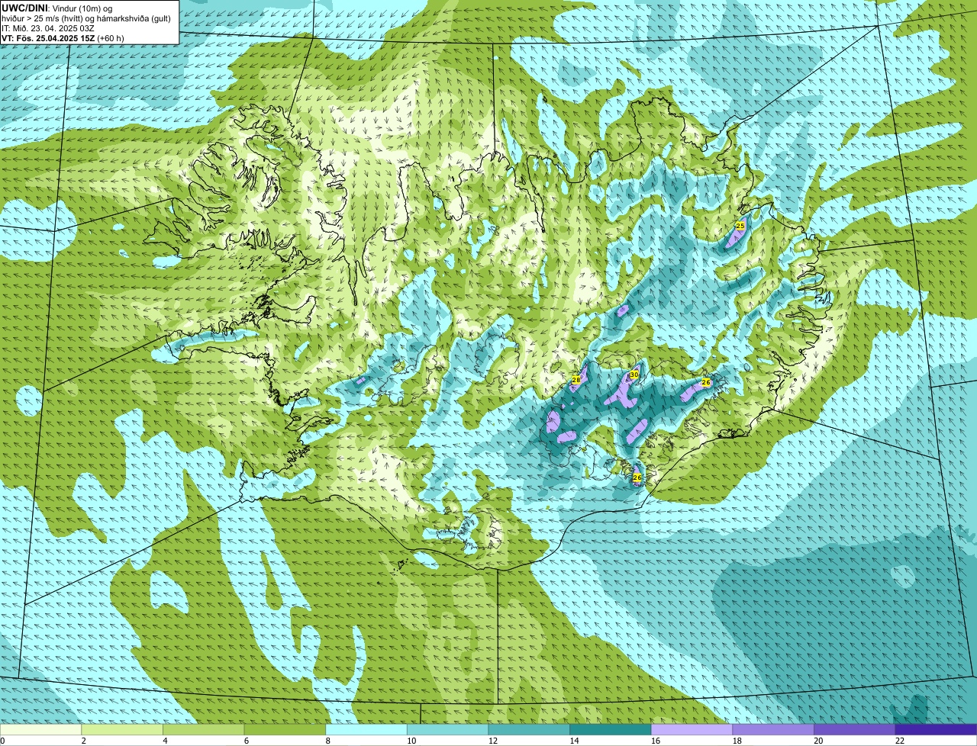
Task: Click the legend scale number 20
Action: pyautogui.click(x=817, y=741)
